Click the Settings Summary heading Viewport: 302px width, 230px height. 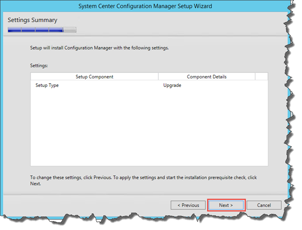pyautogui.click(x=32, y=20)
